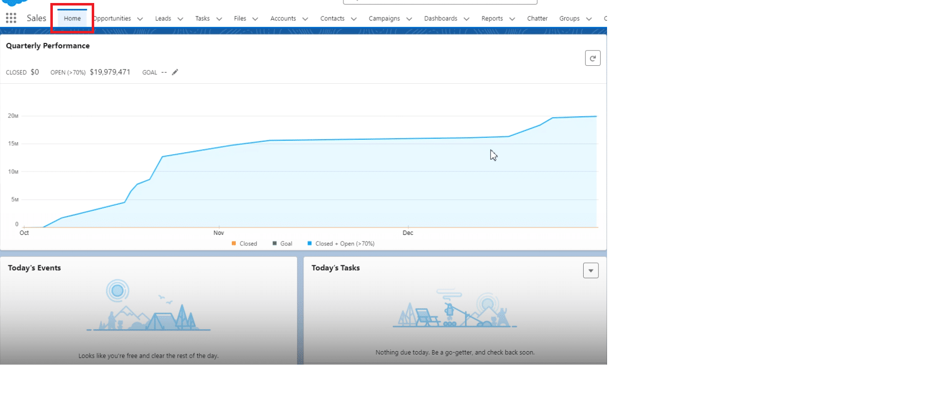Screen dimensions: 941x406
Task: Click the refresh Quarterly Performance chart icon
Action: 592,58
